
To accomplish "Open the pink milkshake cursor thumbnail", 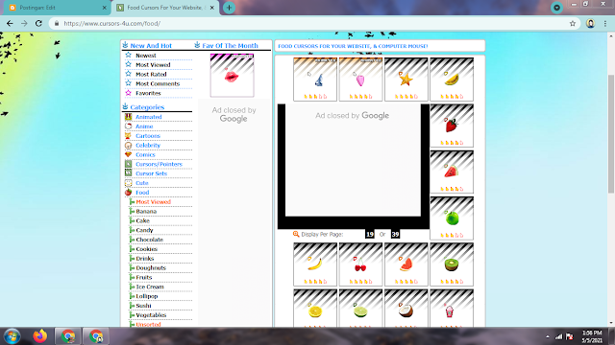I will pyautogui.click(x=452, y=308).
